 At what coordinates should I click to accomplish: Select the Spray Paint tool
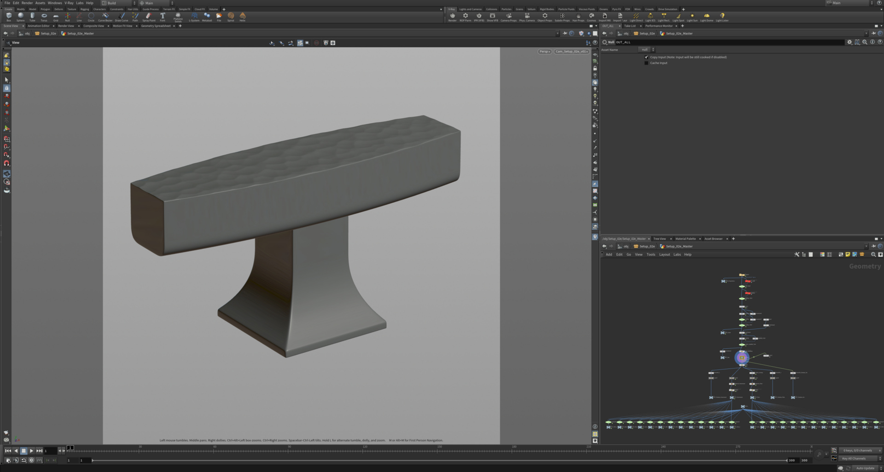coord(149,17)
